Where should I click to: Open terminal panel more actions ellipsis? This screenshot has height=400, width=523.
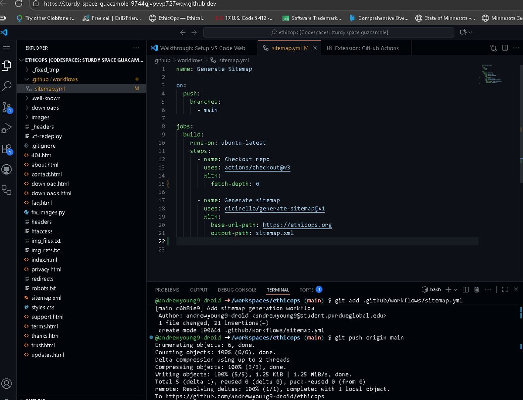[x=488, y=289]
